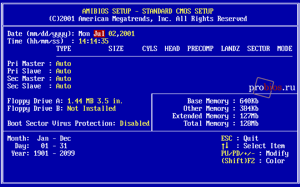
Task: Toggle Boot Sector Virus Protection Disabled value
Action: click(x=135, y=123)
